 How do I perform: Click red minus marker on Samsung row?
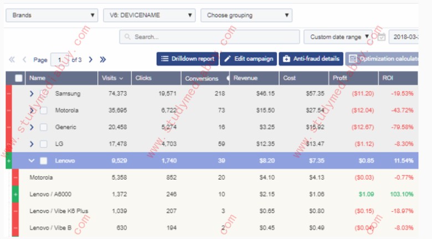pos(9,94)
